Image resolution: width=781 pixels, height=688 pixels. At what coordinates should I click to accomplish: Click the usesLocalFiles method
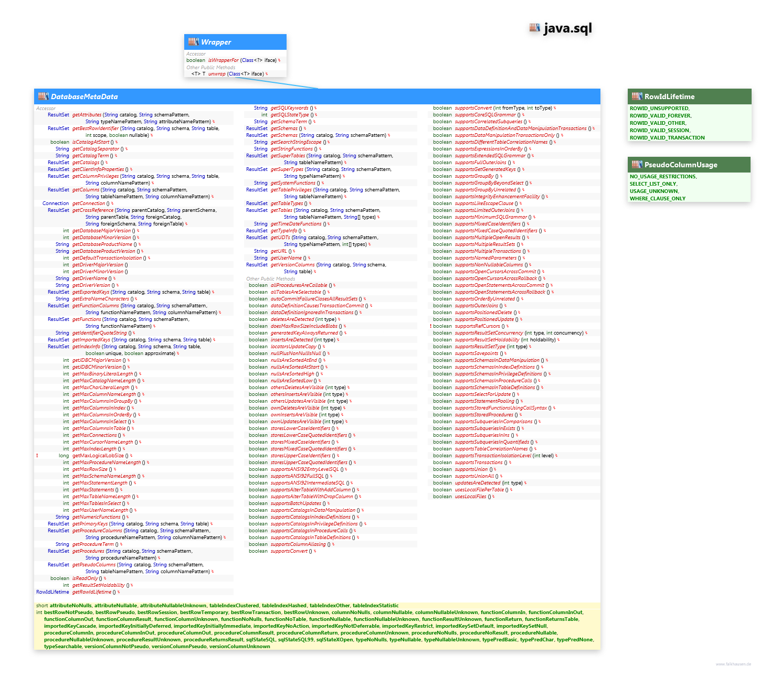[470, 497]
